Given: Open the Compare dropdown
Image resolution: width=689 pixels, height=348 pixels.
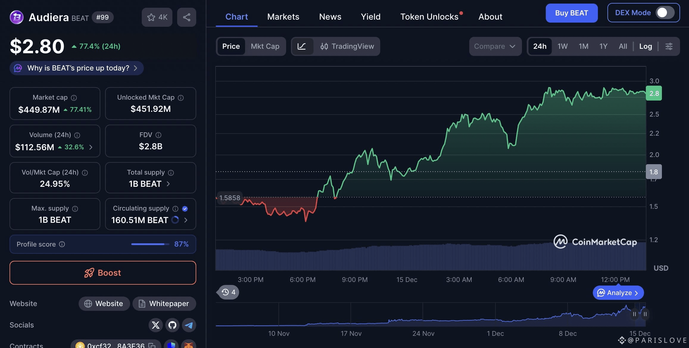Looking at the screenshot, I should [495, 46].
